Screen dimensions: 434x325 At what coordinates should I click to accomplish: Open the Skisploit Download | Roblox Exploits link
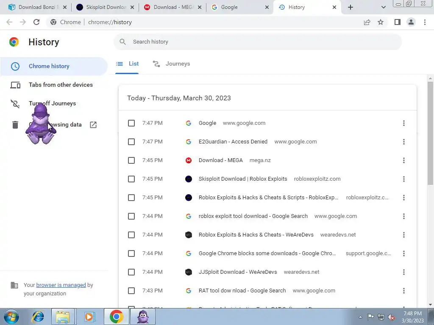pos(243,179)
